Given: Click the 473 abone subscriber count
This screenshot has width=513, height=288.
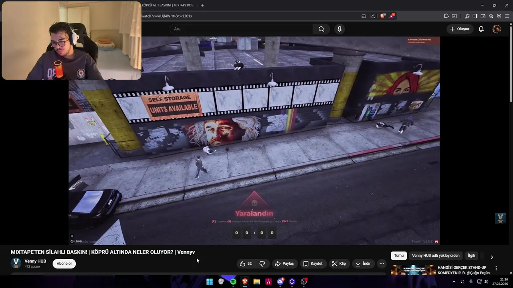Looking at the screenshot, I should [x=32, y=267].
